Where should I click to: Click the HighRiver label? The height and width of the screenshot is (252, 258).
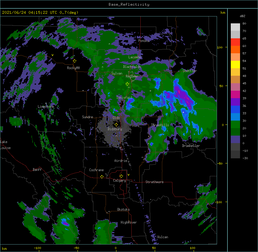click(x=128, y=222)
